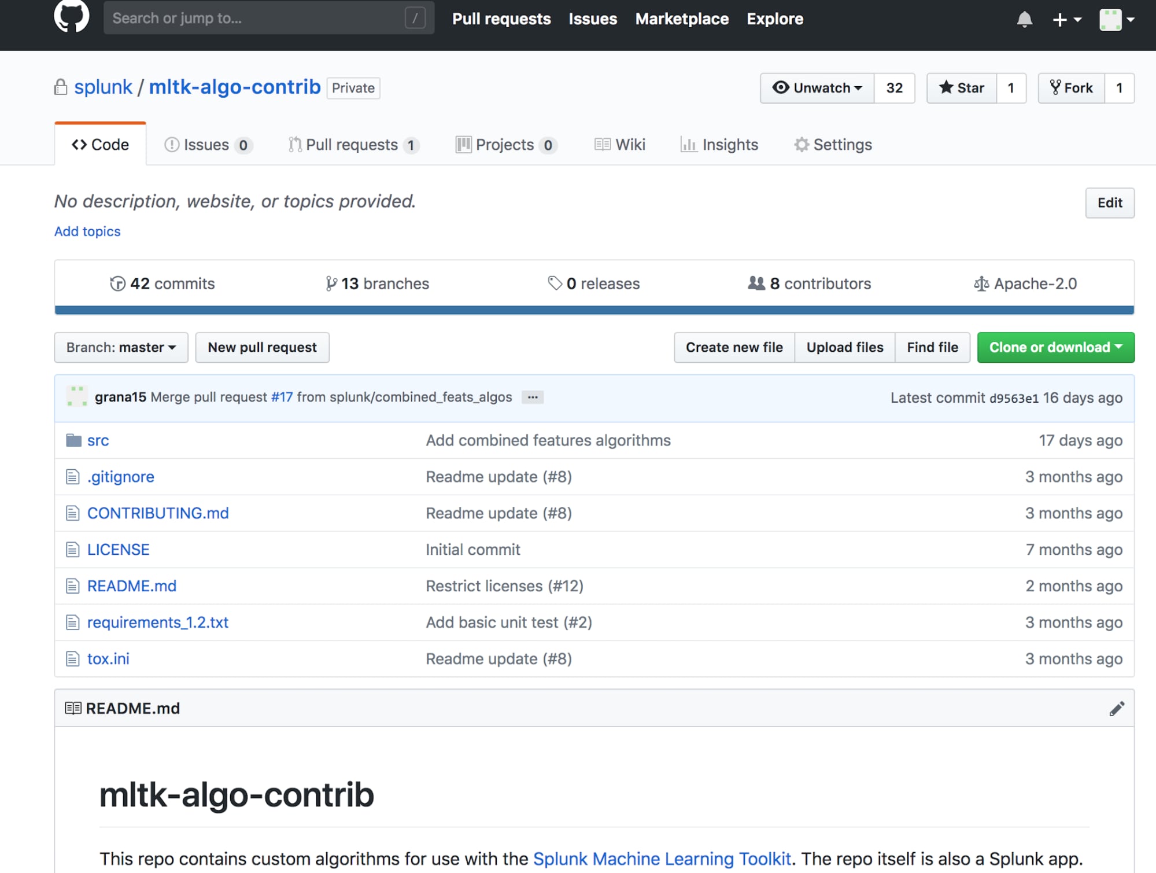Click the commits history clock icon
Viewport: 1156px width, 873px height.
(x=117, y=283)
